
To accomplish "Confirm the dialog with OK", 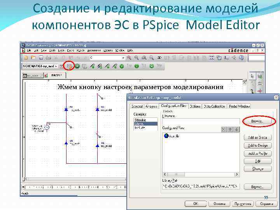I will click(195, 203).
